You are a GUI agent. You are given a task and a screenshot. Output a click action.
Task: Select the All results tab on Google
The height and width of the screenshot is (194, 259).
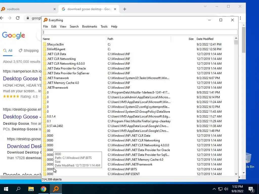[x=8, y=51]
